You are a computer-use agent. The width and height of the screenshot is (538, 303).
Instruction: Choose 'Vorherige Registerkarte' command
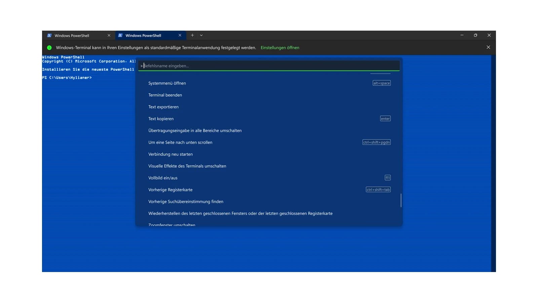pyautogui.click(x=269, y=190)
